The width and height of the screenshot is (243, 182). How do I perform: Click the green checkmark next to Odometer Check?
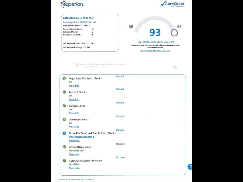[x=64, y=120]
